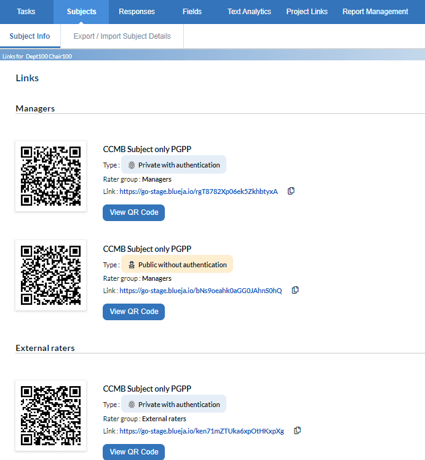This screenshot has width=425, height=460.
Task: Click 'Rater group : Managers' text of public link
Action: 137,278
